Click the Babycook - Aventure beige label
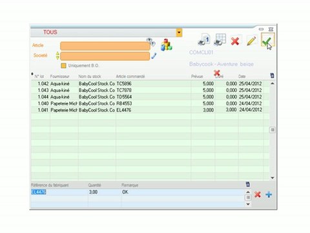The height and width of the screenshot is (233, 310). (222, 64)
